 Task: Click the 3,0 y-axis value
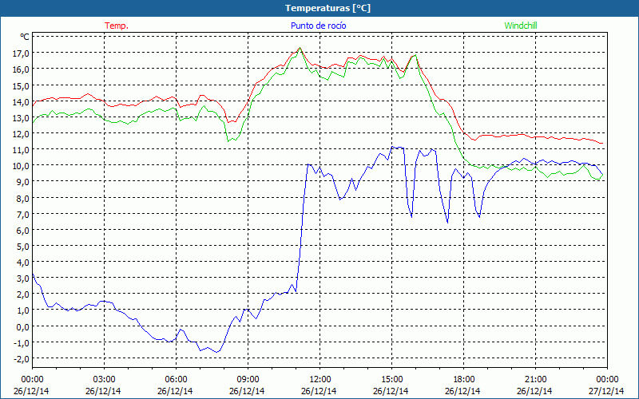tap(23, 278)
